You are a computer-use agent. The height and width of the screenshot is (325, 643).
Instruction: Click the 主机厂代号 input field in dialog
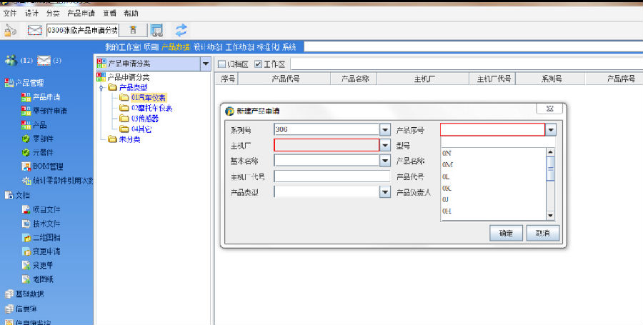332,176
